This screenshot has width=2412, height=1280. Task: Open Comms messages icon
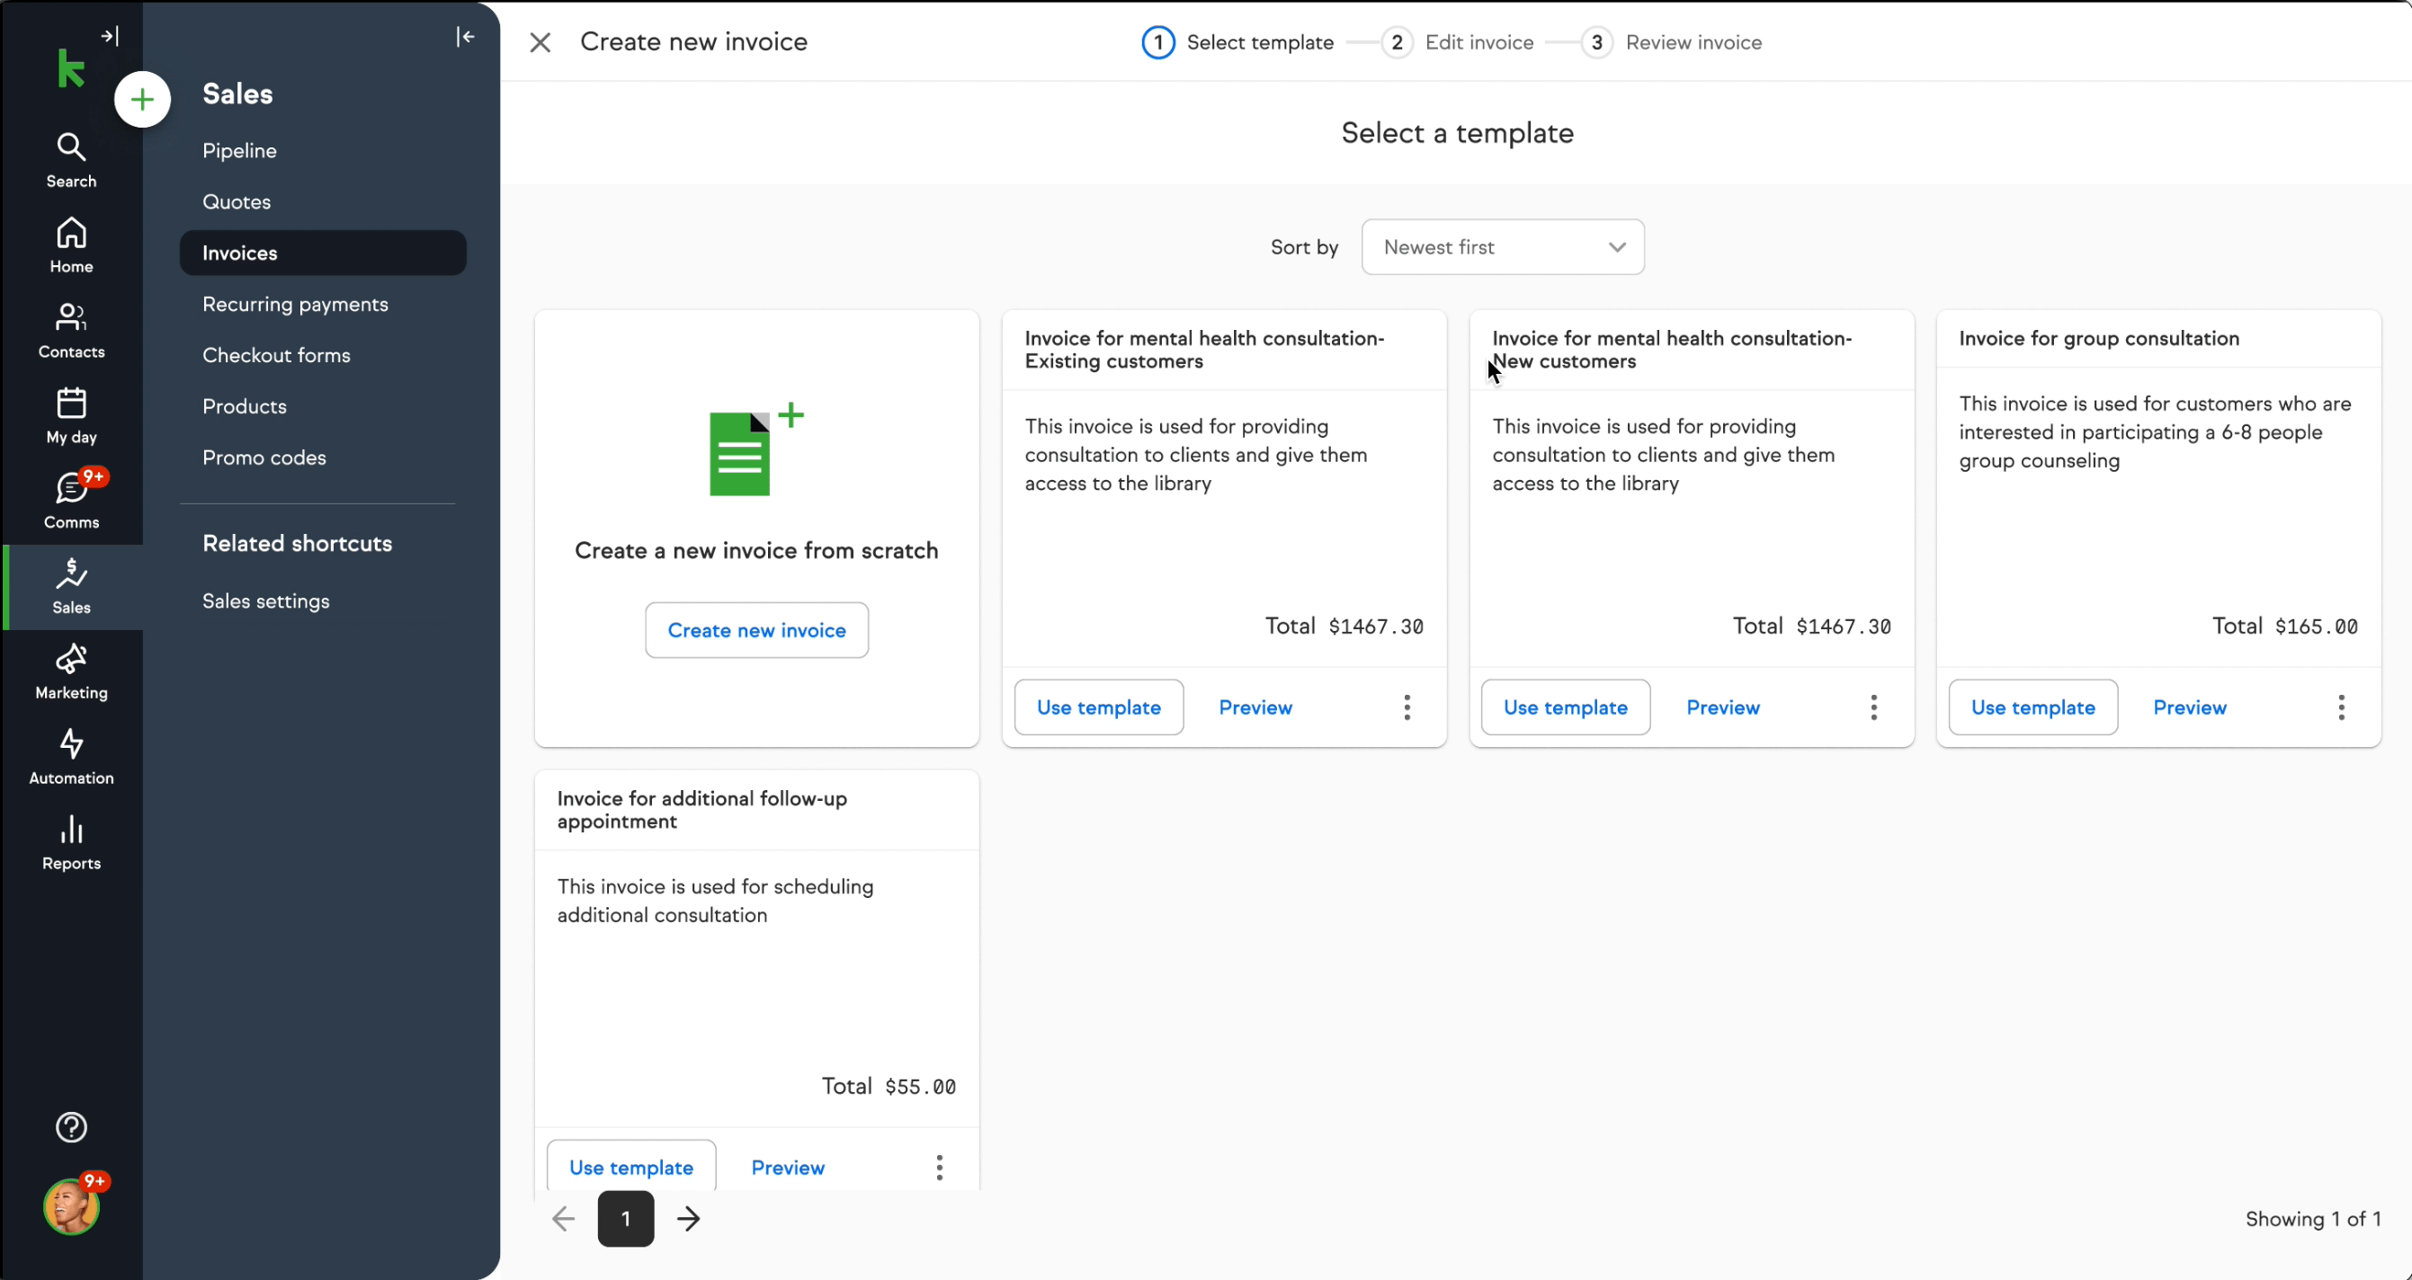pos(71,501)
